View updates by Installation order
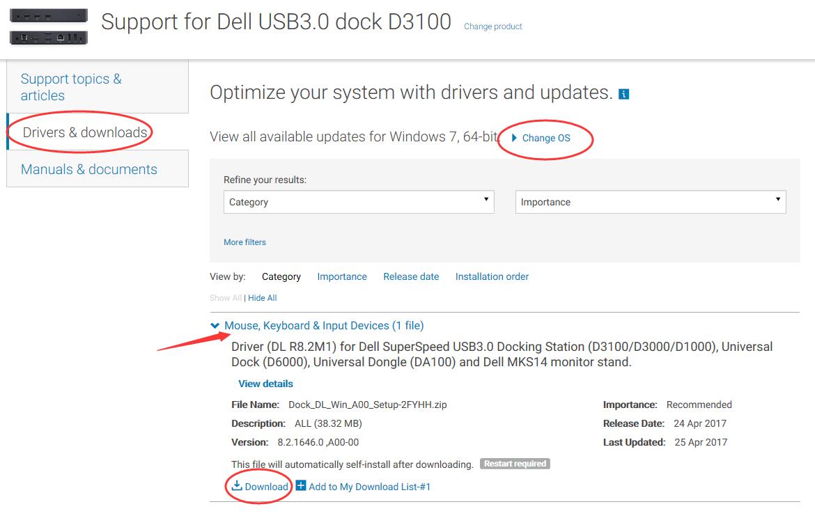Screen dimensions: 815x518 tap(492, 277)
